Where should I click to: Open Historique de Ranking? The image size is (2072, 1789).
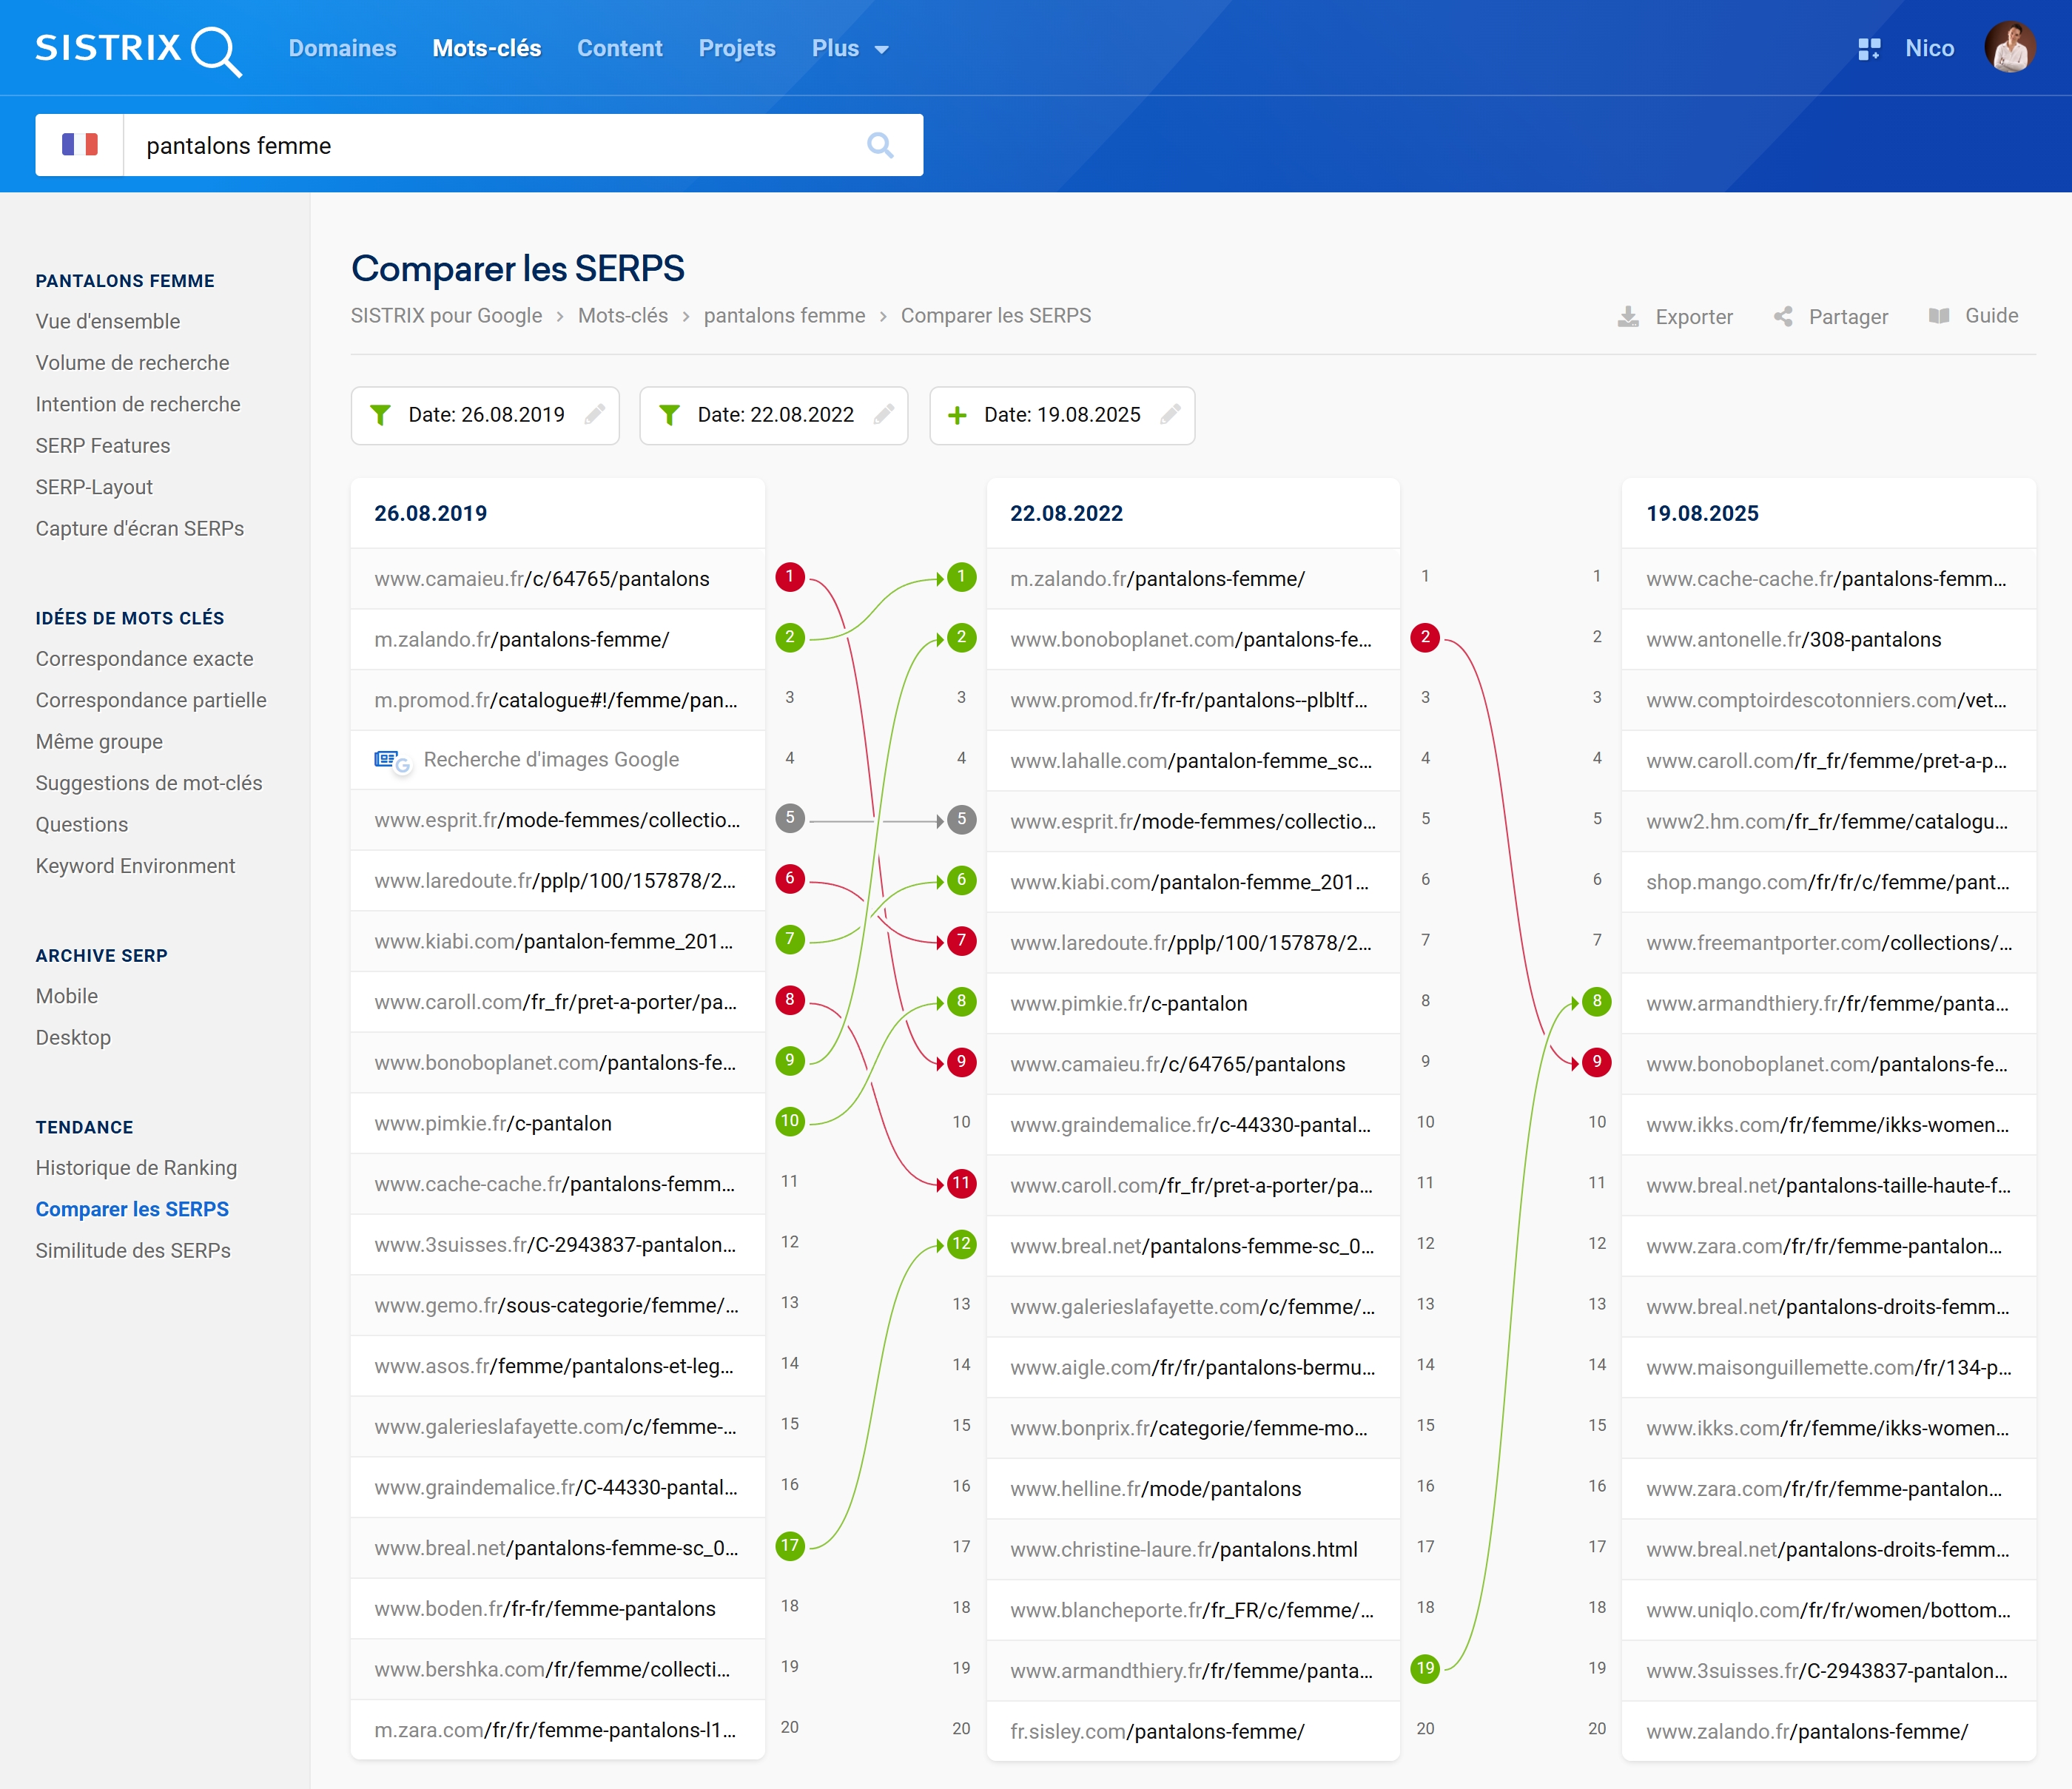(x=136, y=1168)
